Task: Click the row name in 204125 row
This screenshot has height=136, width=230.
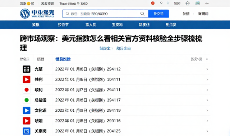Action: point(41,131)
